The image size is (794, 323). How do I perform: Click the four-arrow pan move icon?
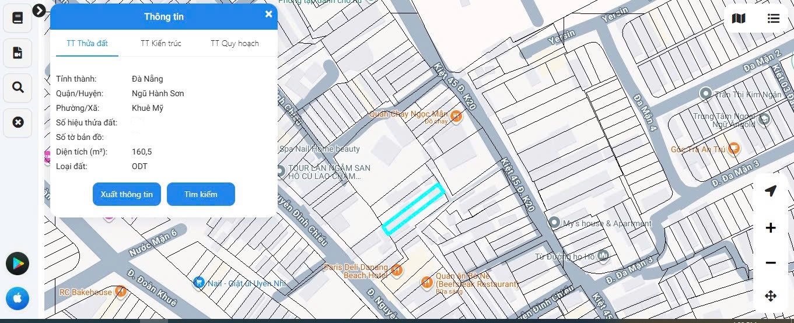point(771,296)
